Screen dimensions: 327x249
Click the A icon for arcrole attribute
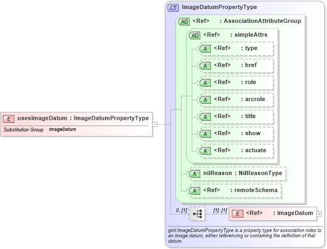205,100
